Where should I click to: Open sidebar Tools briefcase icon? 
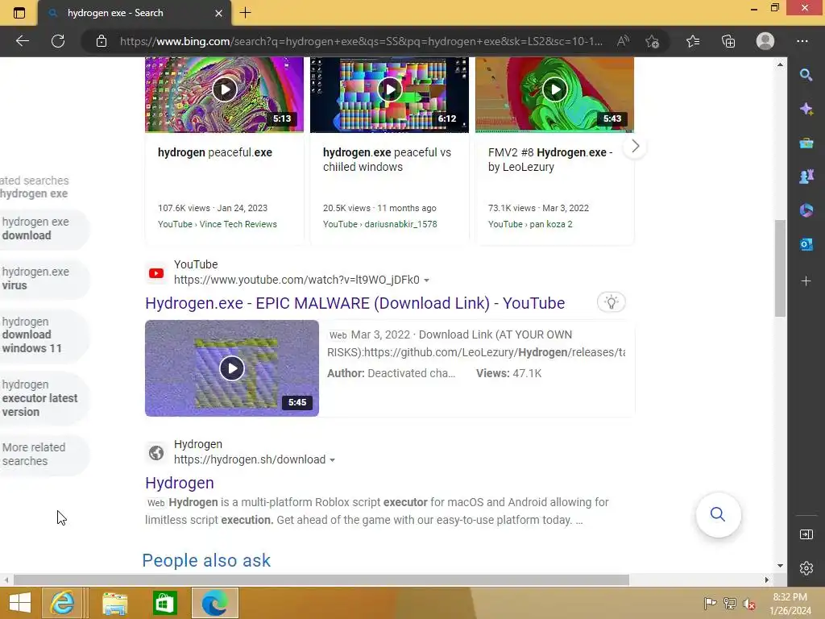click(806, 143)
